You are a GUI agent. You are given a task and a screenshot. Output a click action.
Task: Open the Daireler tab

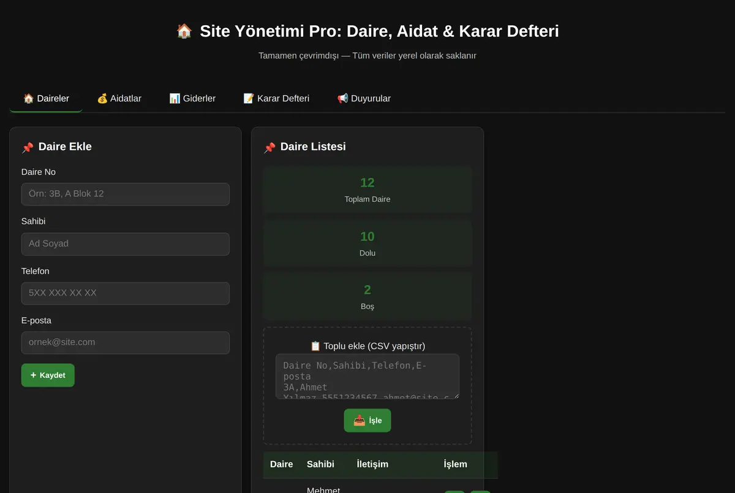46,98
